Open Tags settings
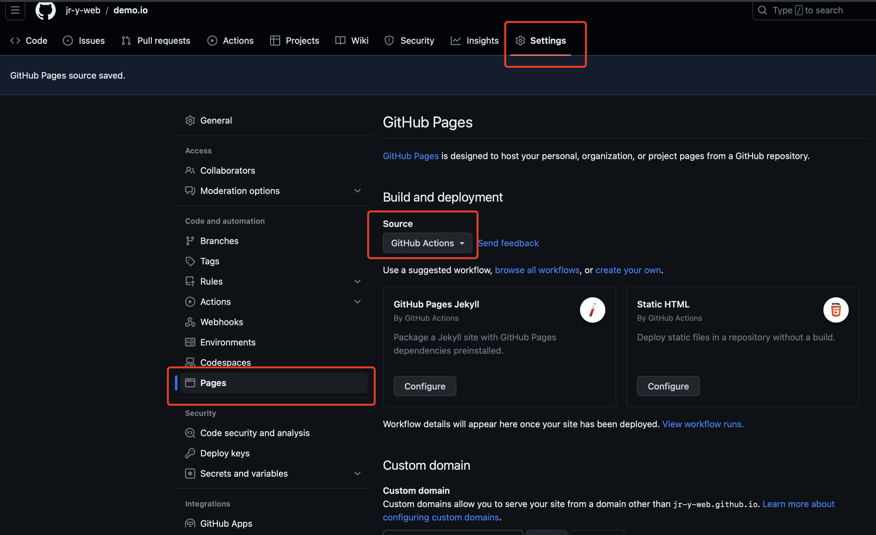This screenshot has height=535, width=876. tap(274, 261)
